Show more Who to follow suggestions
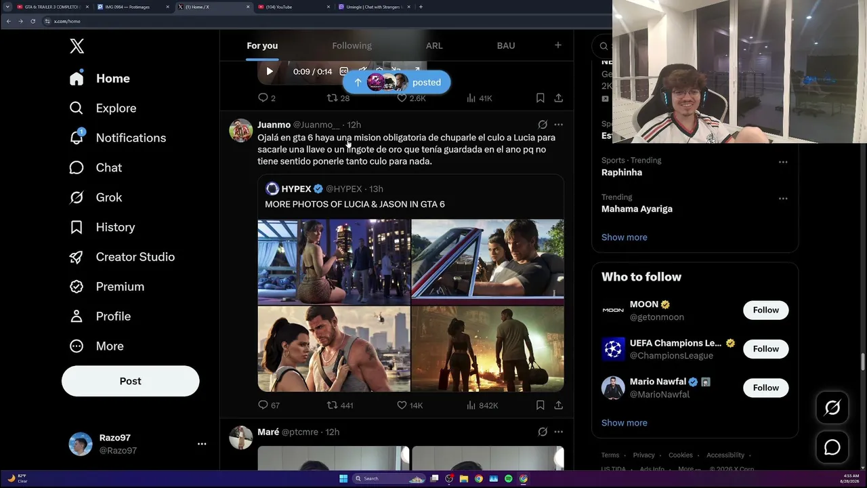This screenshot has height=488, width=867. point(625,423)
